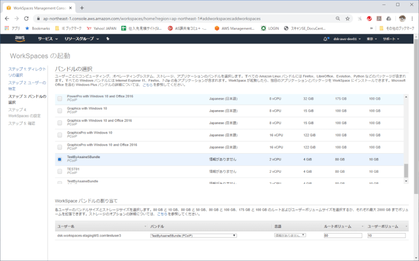419x261 pixels.
Task: Open the サービス menu
Action: point(47,39)
